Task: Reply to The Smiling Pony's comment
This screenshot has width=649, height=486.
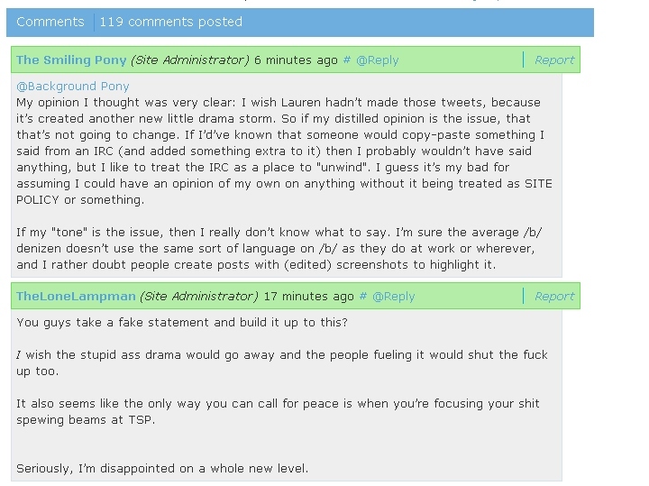Action: click(378, 60)
